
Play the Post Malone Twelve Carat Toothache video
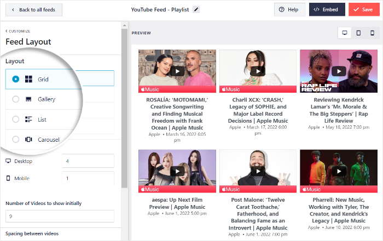258,171
